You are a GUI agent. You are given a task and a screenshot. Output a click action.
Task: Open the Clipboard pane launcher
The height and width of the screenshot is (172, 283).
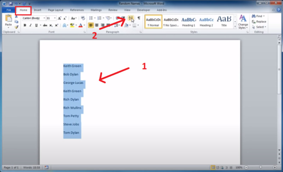coord(18,32)
